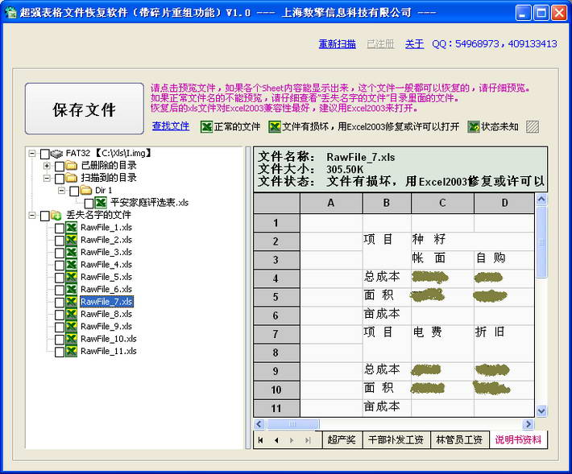Click the Excel icon beside RawFile_5.xls
The width and height of the screenshot is (572, 474).
[71, 277]
